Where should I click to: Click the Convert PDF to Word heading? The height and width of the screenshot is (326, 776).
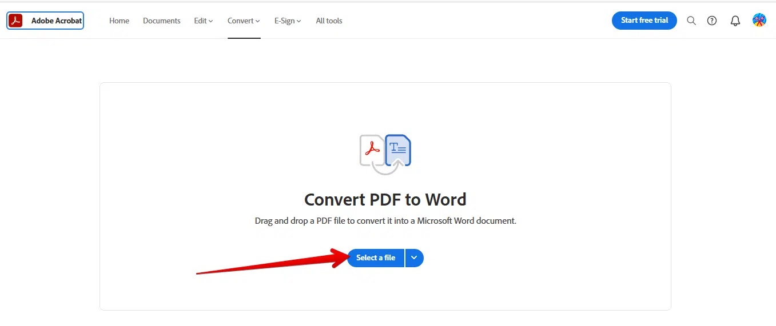[x=385, y=199]
